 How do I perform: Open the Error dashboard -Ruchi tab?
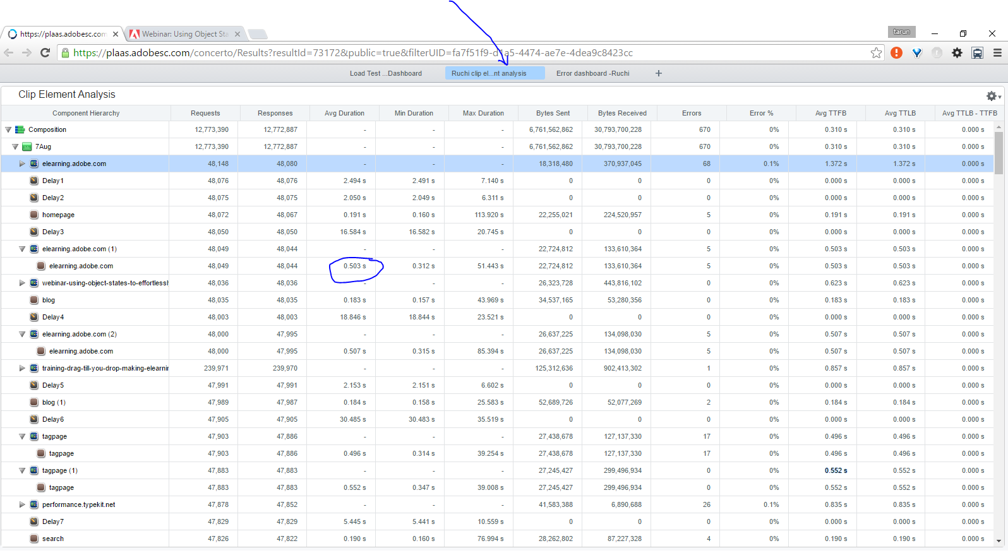point(592,73)
